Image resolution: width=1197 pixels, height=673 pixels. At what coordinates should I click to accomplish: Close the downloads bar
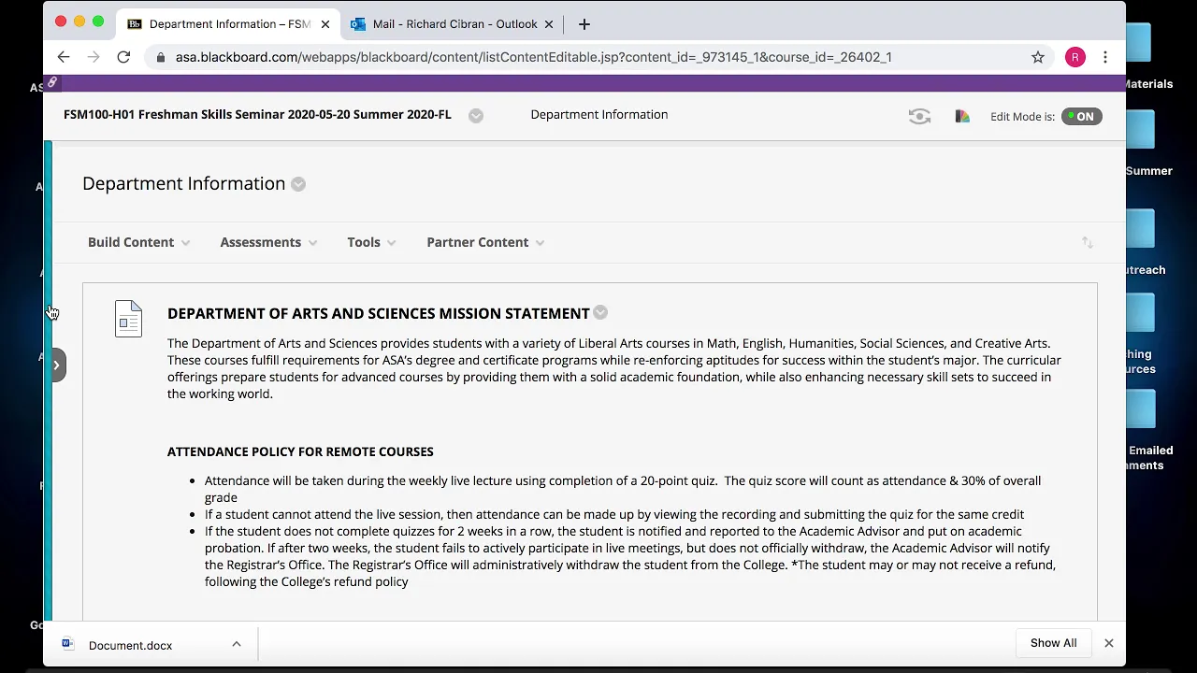(1109, 643)
